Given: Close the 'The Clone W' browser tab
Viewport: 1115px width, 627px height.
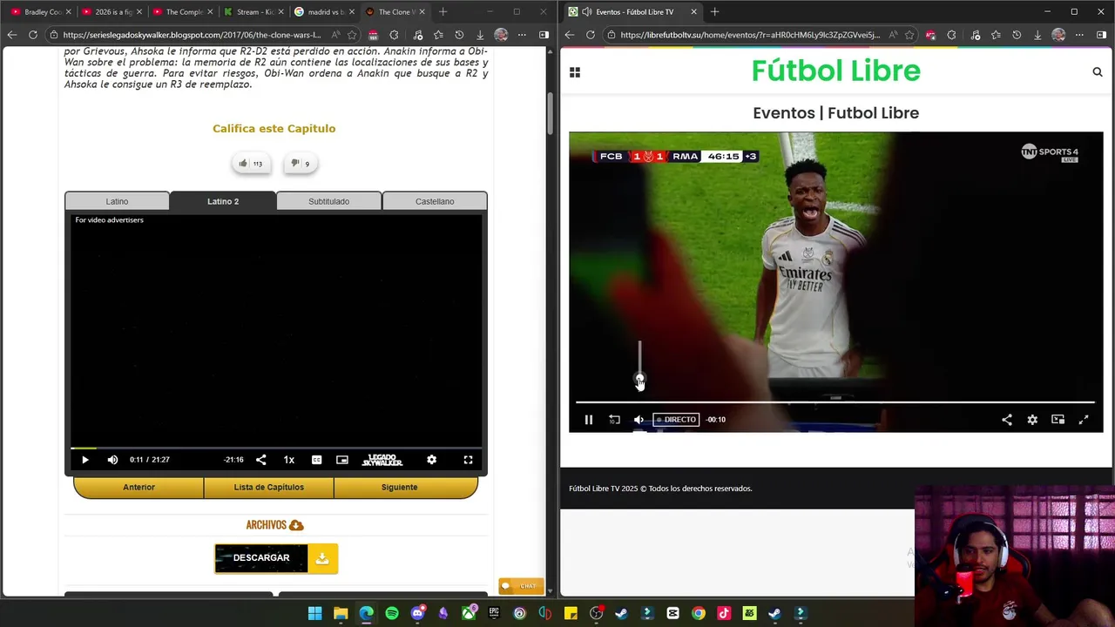Looking at the screenshot, I should 422,12.
